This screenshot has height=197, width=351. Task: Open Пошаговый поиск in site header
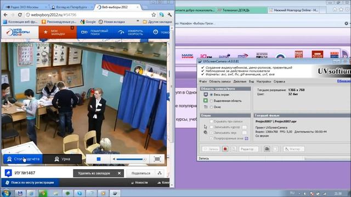point(95,32)
